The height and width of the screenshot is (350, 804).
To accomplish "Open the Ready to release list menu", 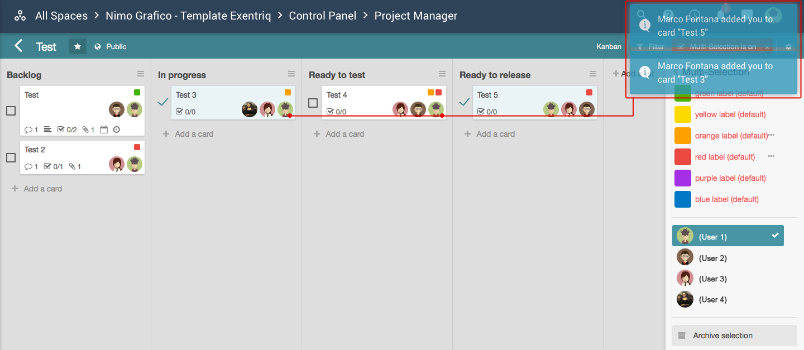I will pos(593,74).
